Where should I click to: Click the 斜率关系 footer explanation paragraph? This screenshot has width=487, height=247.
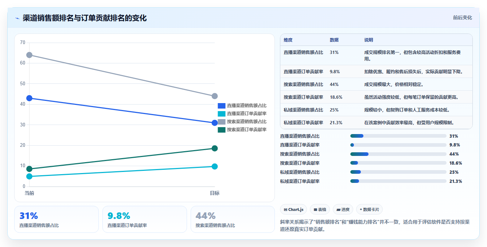(x=375, y=226)
